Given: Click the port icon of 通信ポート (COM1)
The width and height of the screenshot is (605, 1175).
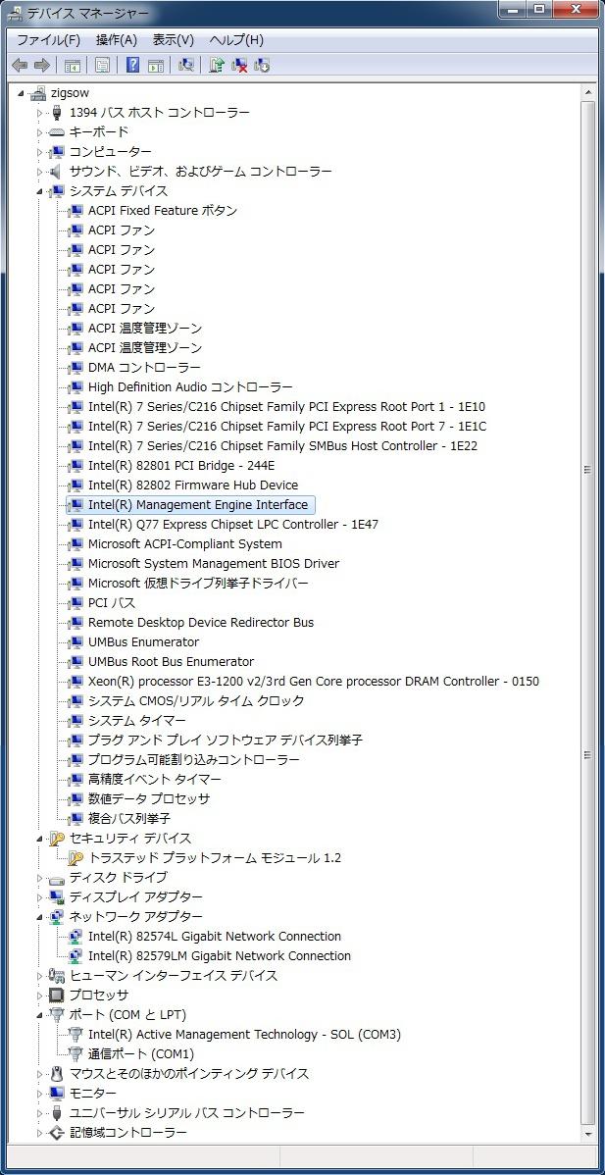Looking at the screenshot, I should click(x=76, y=1053).
